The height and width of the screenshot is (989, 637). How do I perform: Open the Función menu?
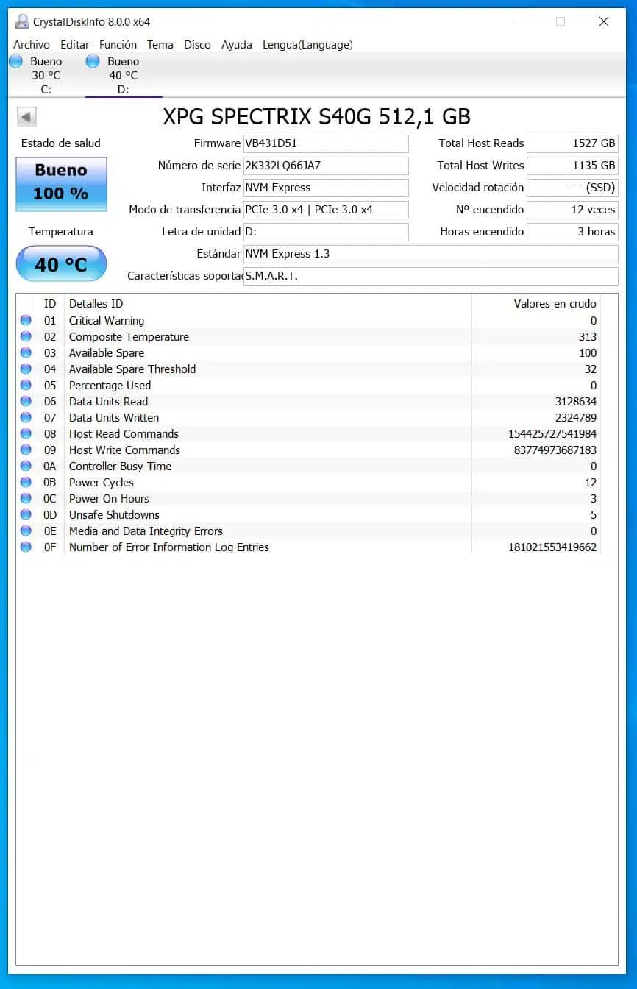[x=118, y=45]
